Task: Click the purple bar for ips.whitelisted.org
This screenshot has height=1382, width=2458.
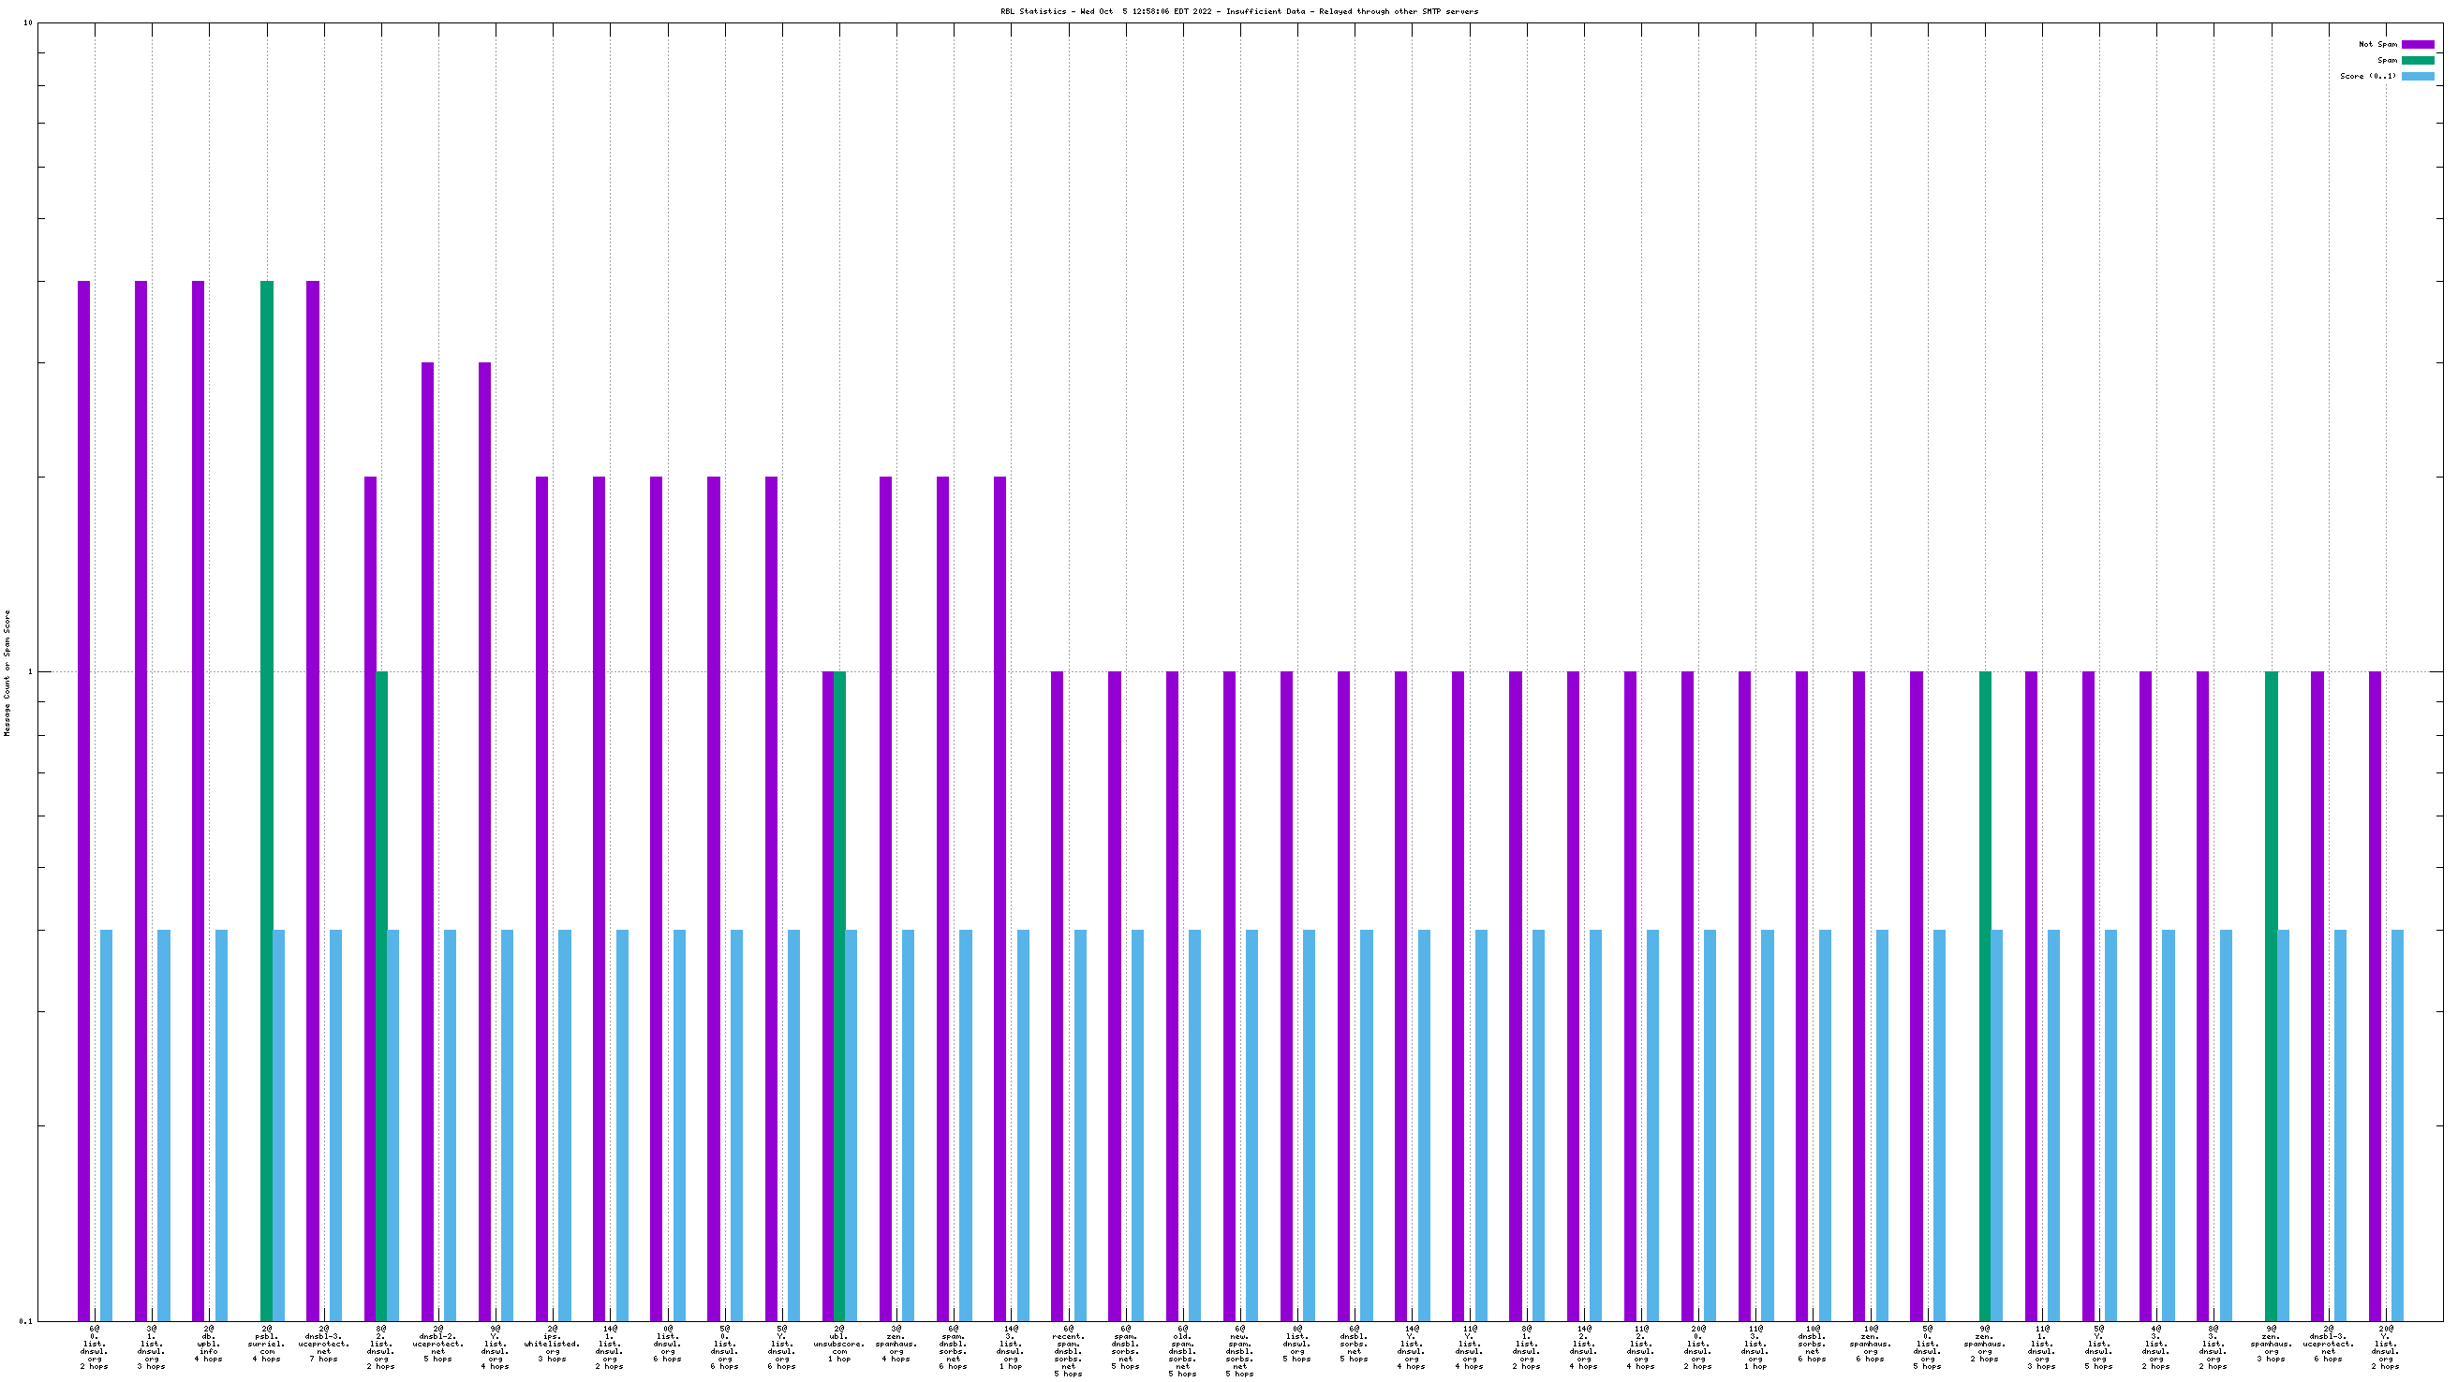Action: coord(542,899)
